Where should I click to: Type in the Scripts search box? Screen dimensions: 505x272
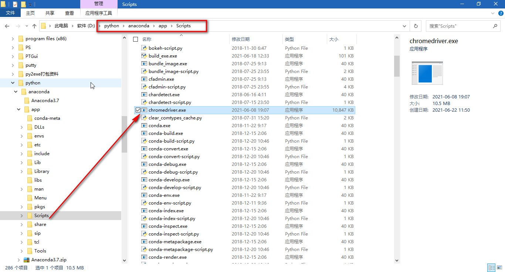point(458,26)
